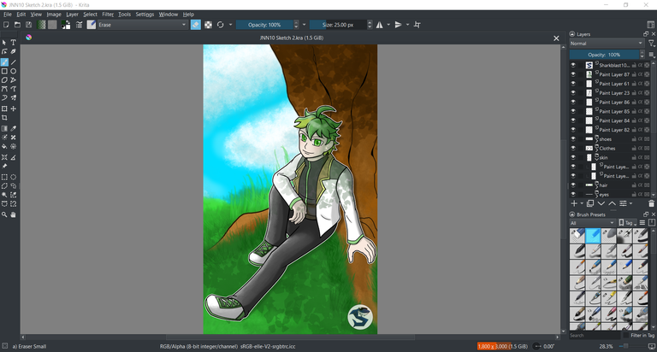Screen dimensions: 657x352
Task: Select the Elliptical Selection tool
Action: coord(14,177)
